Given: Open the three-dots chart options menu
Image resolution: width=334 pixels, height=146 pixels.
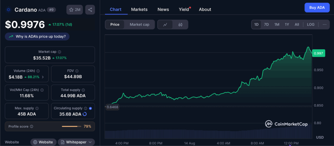Looking at the screenshot, I should point(324,24).
